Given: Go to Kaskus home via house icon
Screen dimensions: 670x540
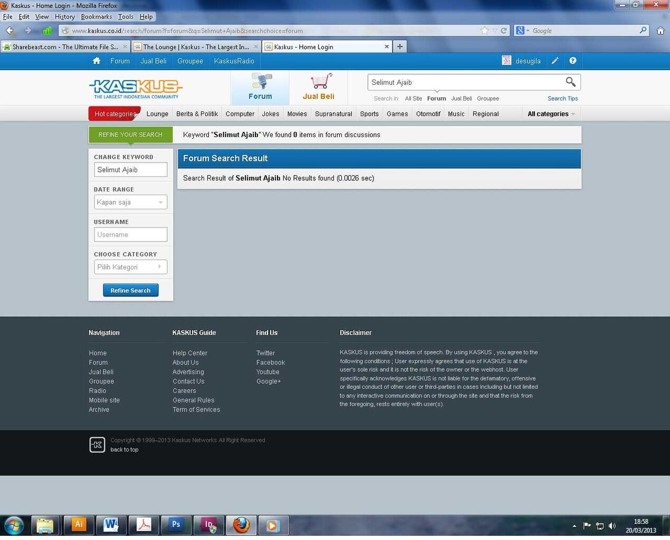Looking at the screenshot, I should point(97,61).
